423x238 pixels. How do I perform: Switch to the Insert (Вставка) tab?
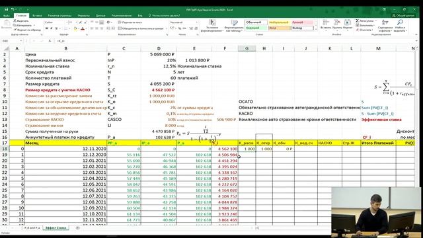pyautogui.click(x=37, y=16)
